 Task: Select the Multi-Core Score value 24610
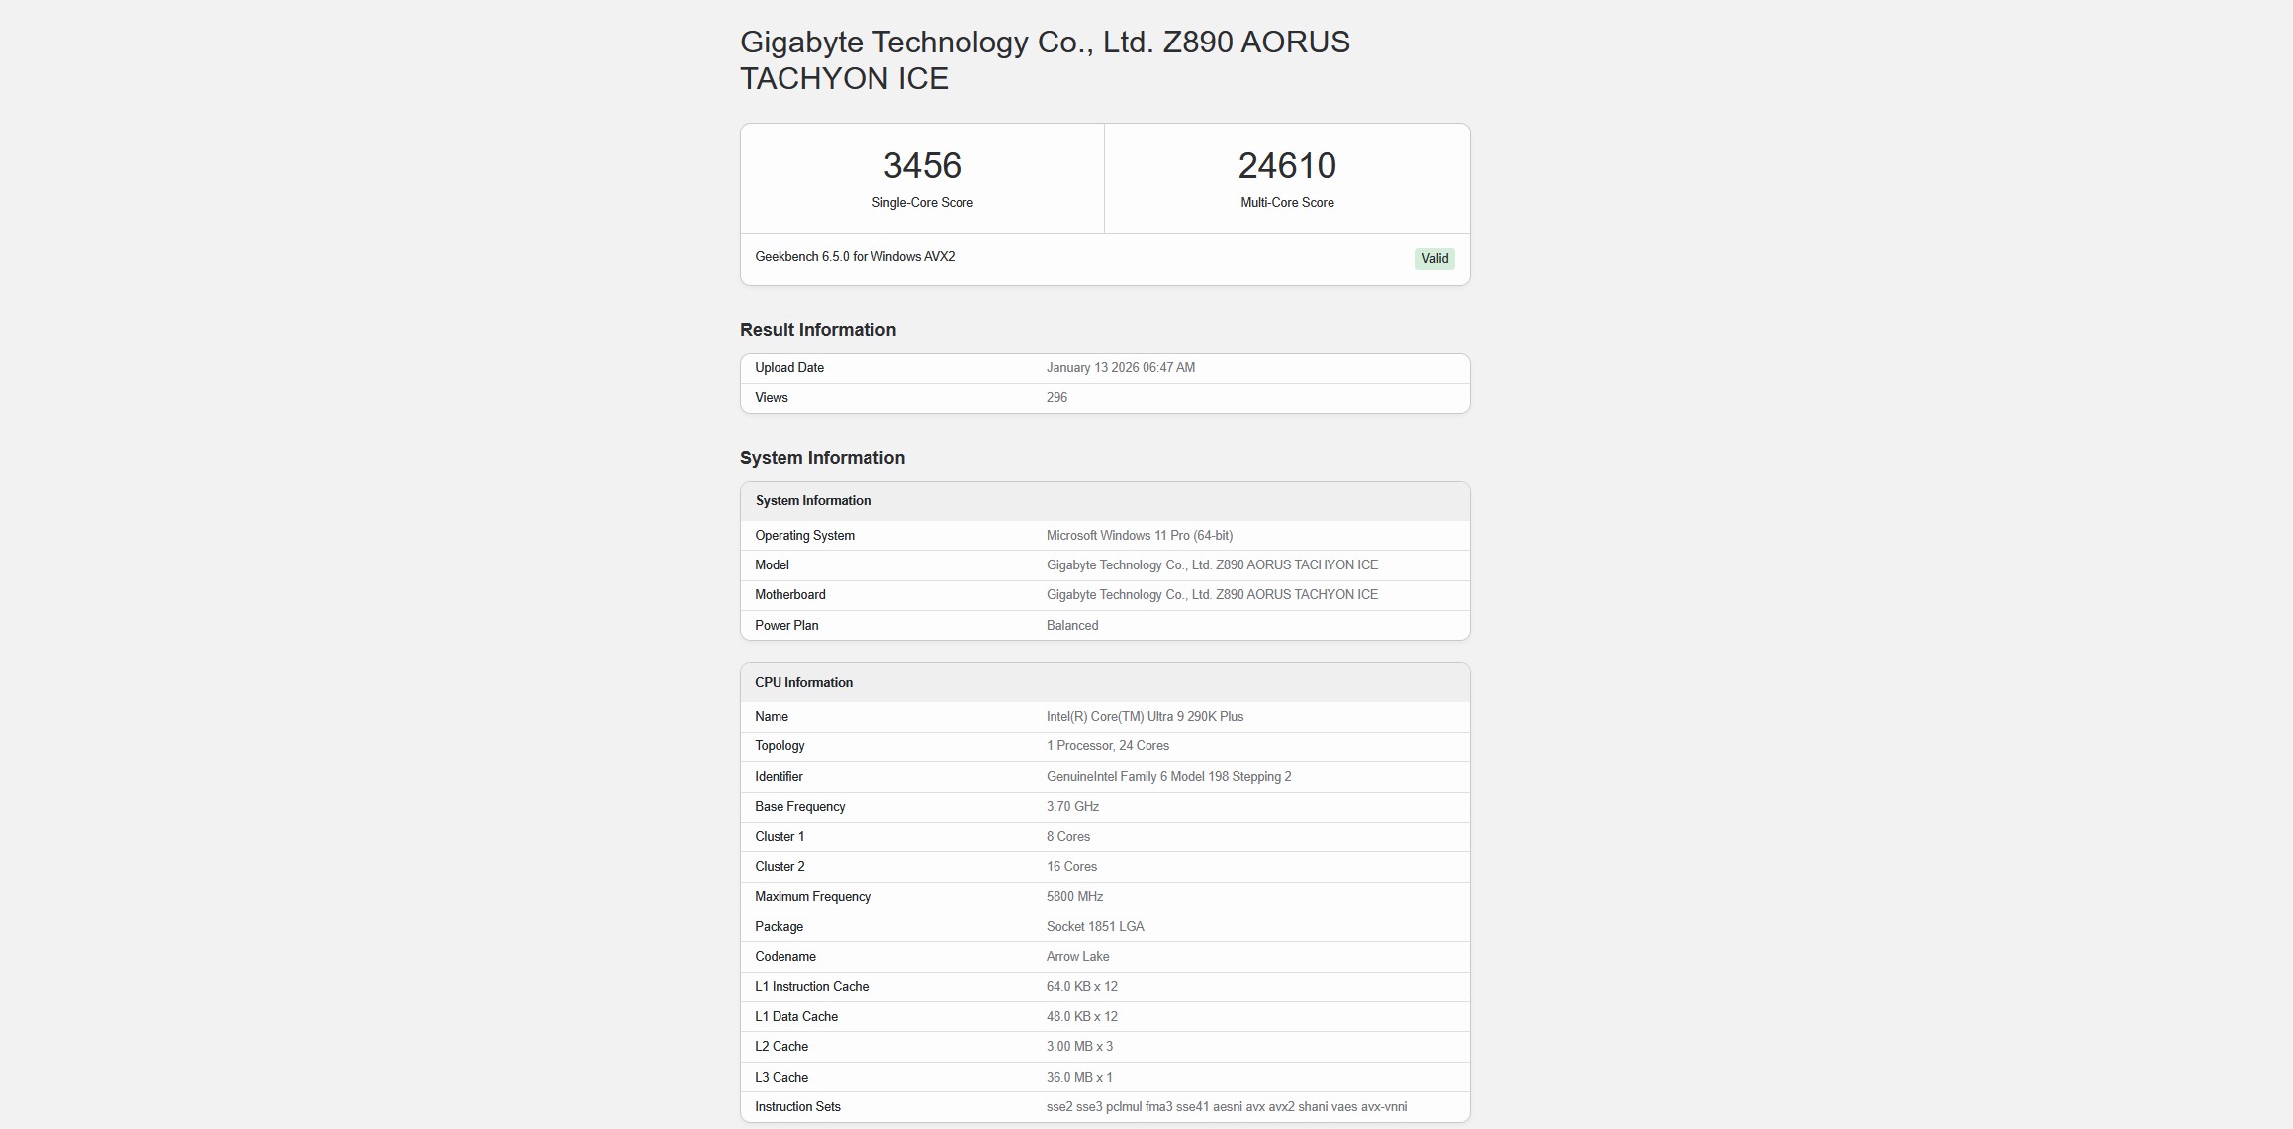click(1287, 165)
